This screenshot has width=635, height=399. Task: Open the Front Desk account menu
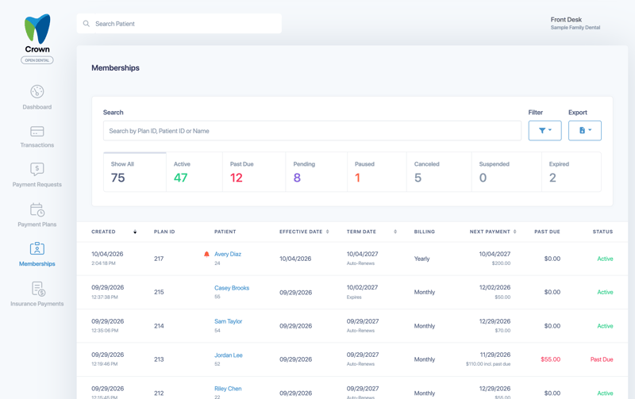575,23
